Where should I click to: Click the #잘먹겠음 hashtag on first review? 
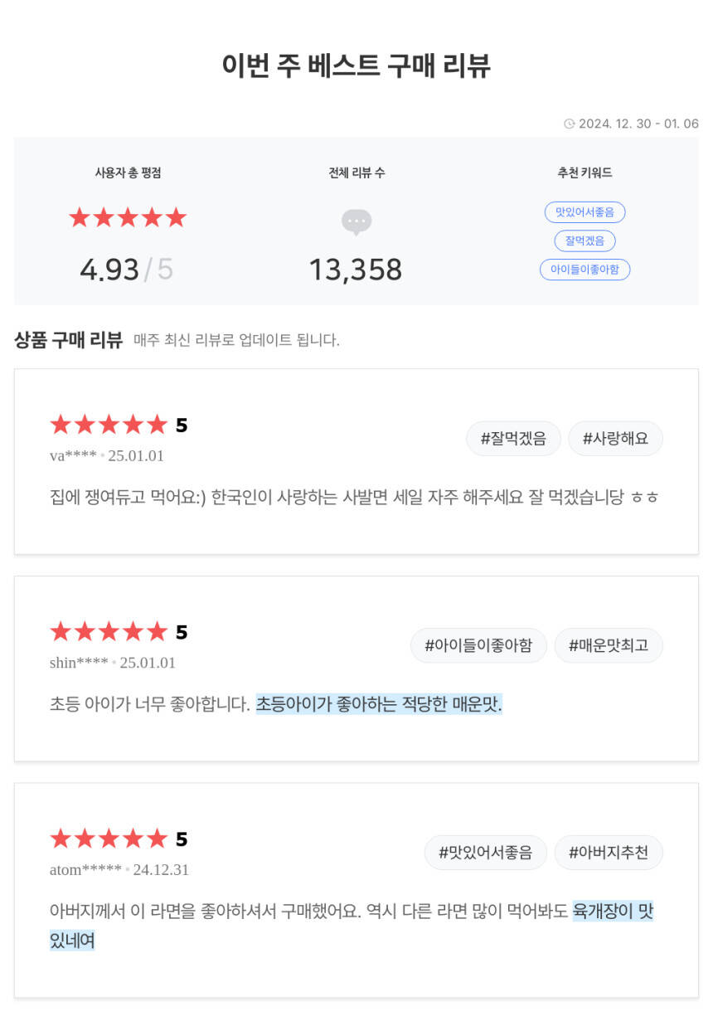coord(513,439)
